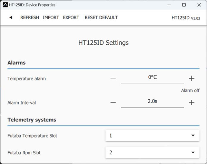Click the Temperature alarm 0°C value field

152,78
